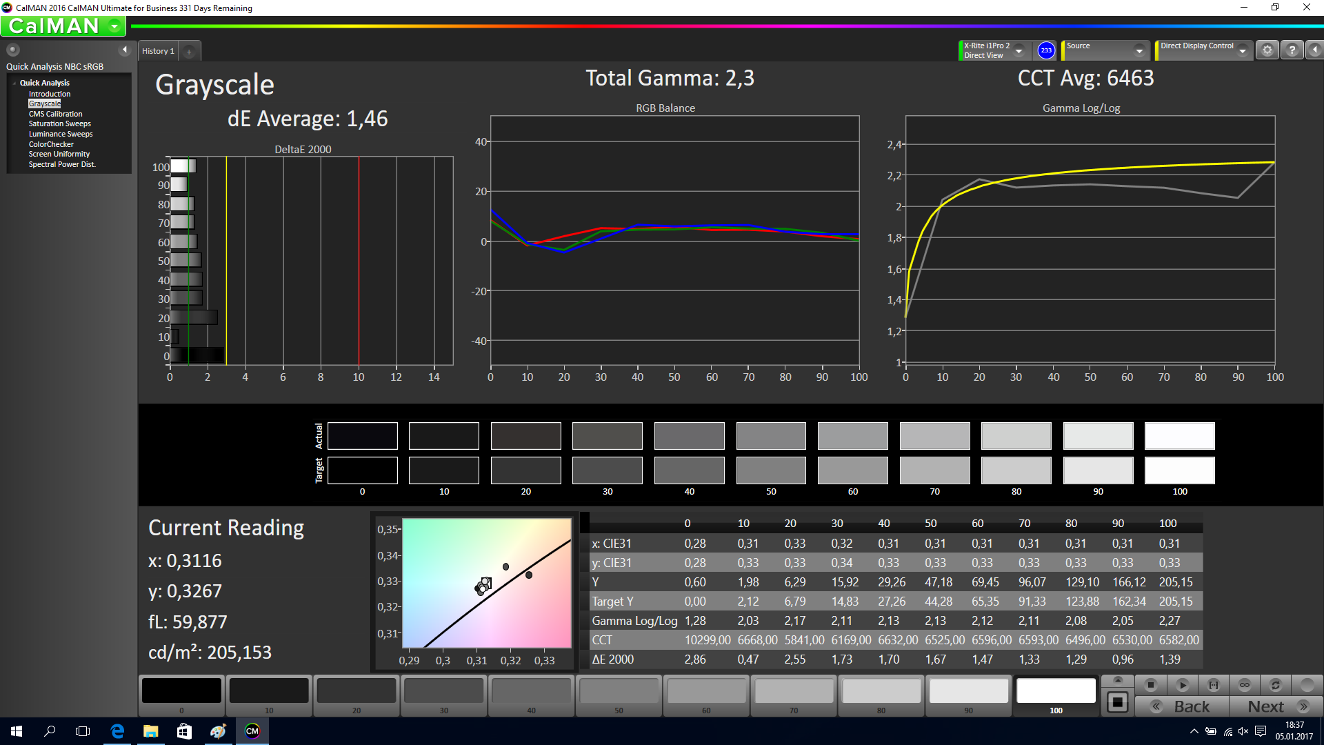1324x745 pixels.
Task: Switch to the History 1 tab
Action: pyautogui.click(x=158, y=51)
